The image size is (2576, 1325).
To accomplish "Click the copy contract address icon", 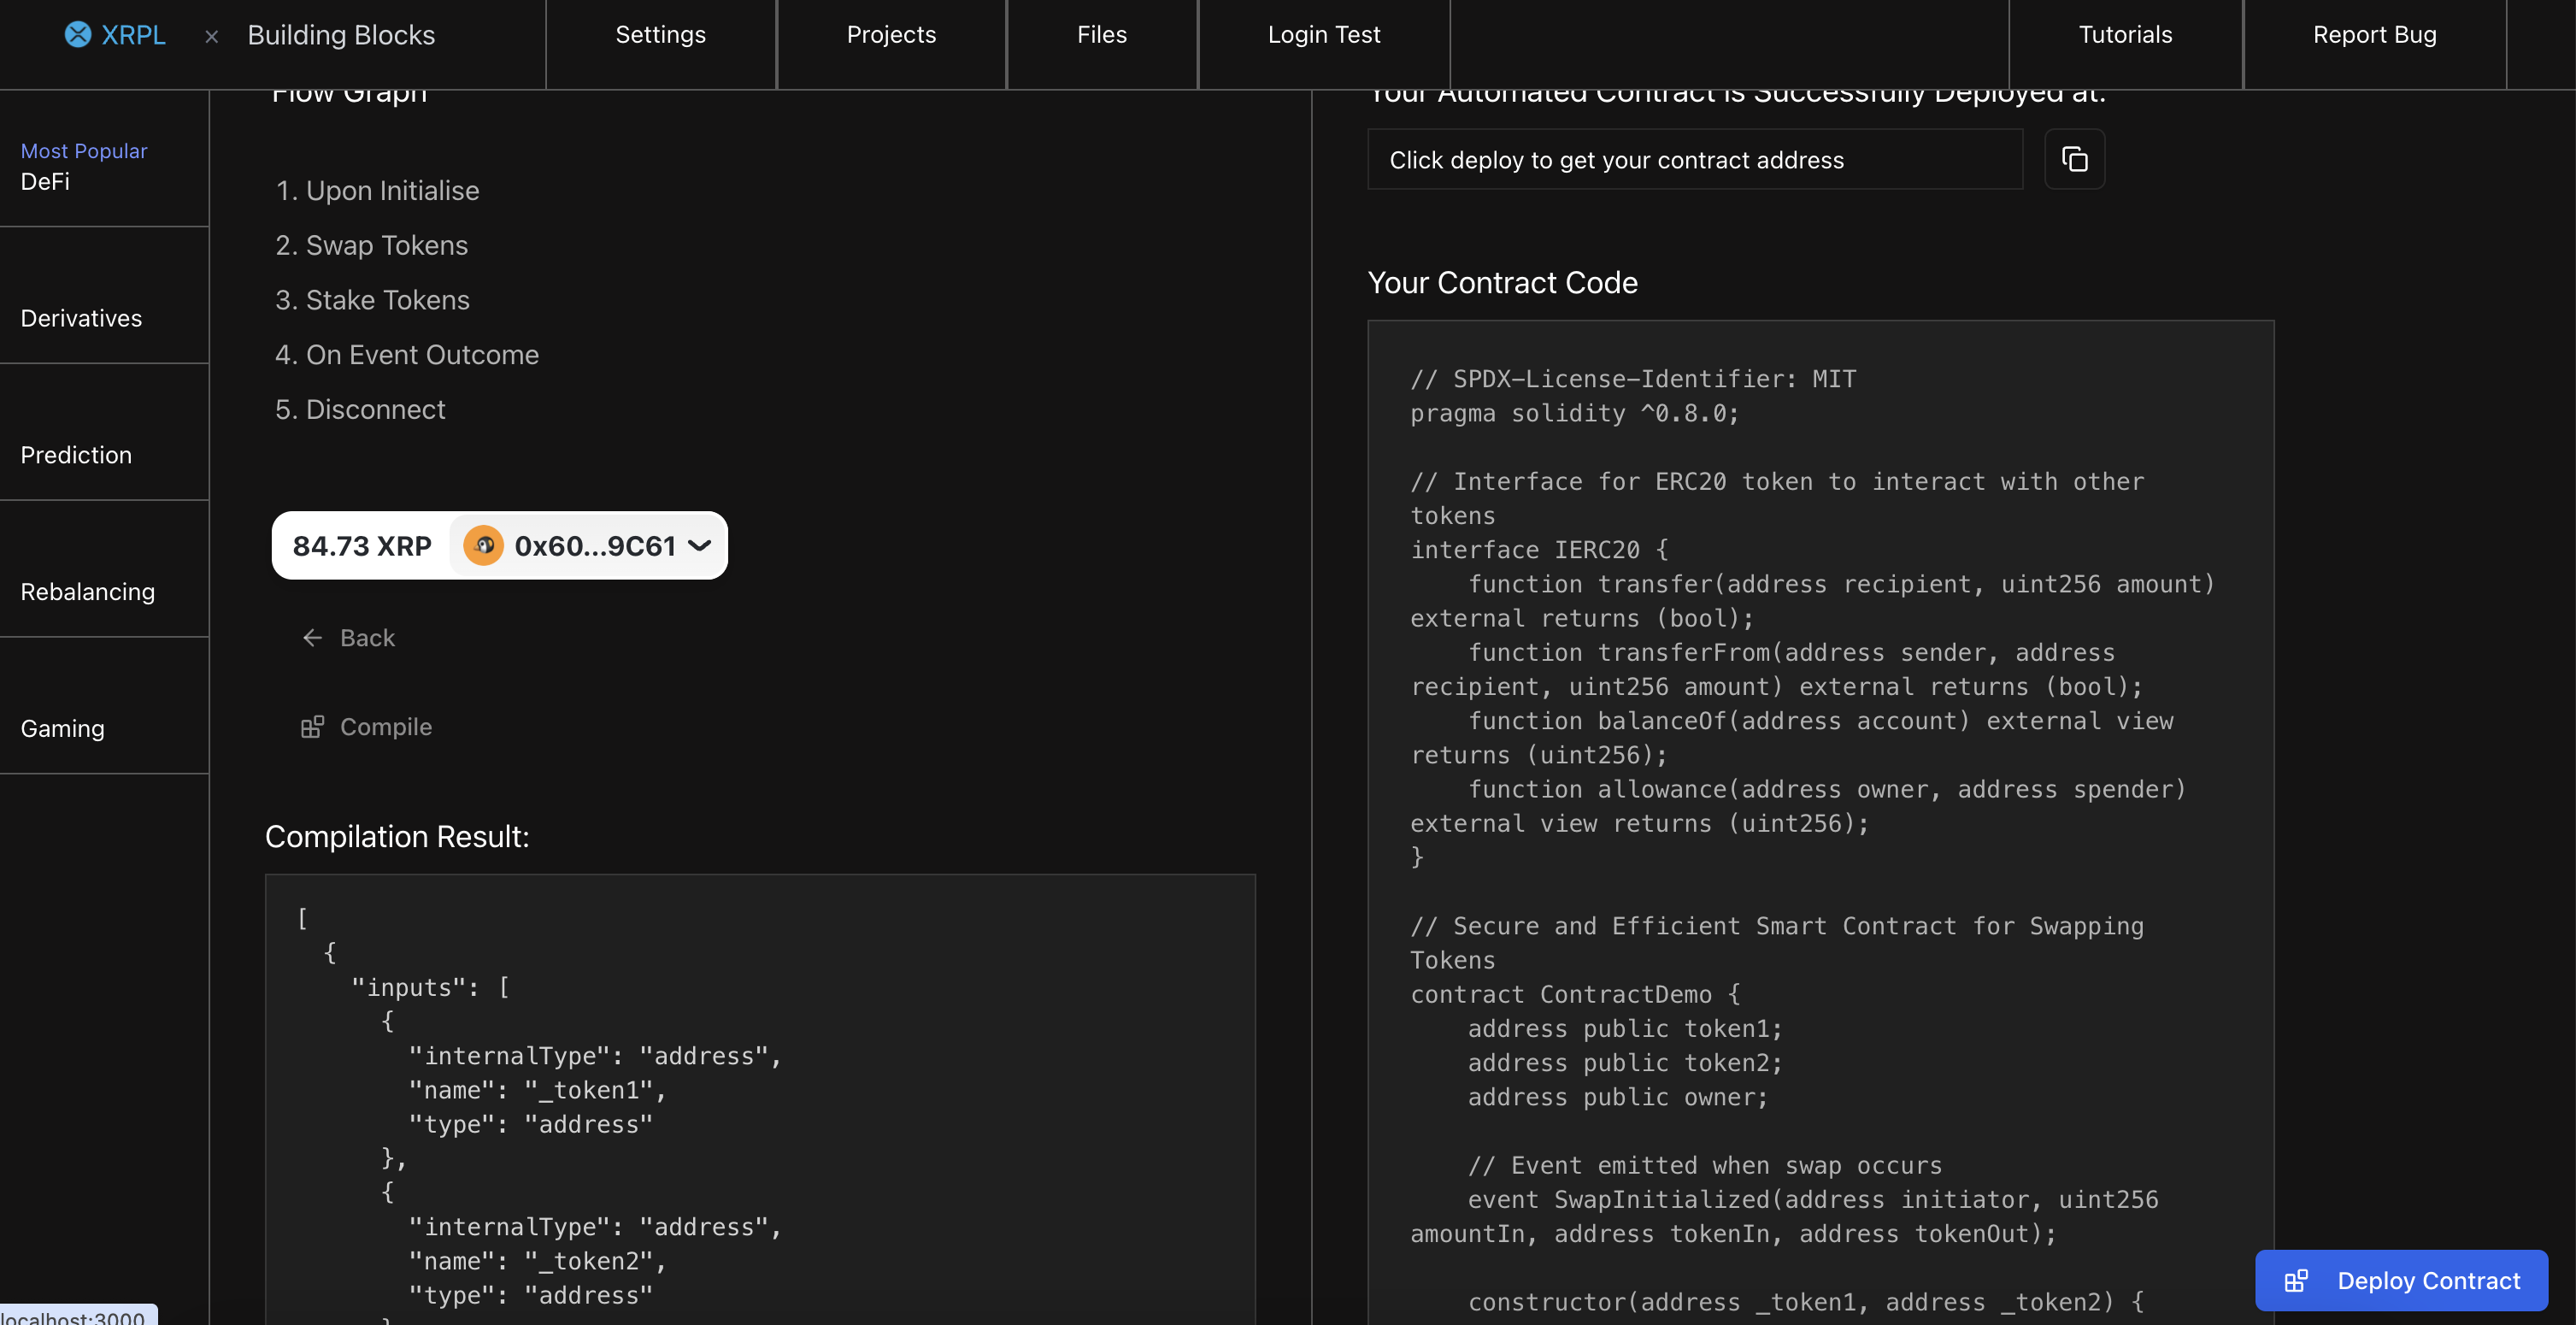I will (x=2074, y=159).
